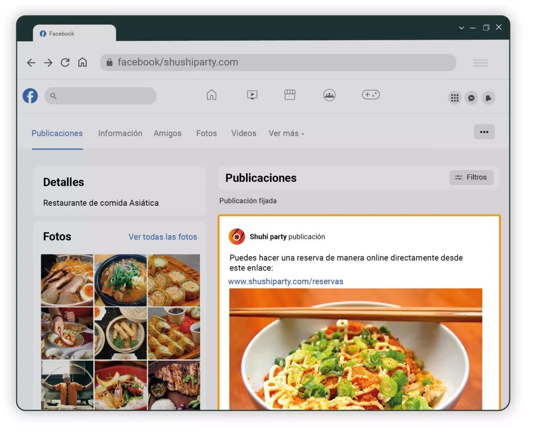Open the Fotos tab
The width and height of the screenshot is (535, 437).
(206, 133)
